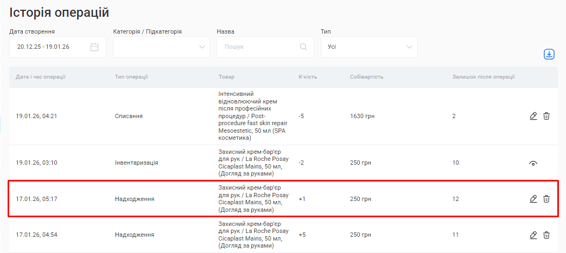Sort by Дата і час операції column

pos(41,77)
